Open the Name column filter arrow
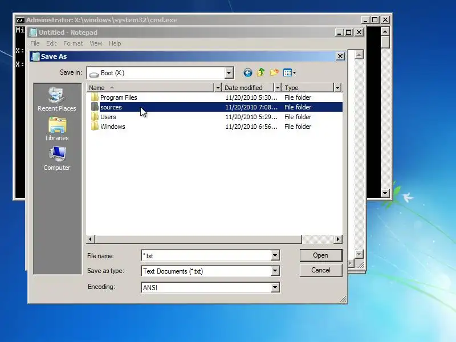456x342 pixels. coord(218,88)
